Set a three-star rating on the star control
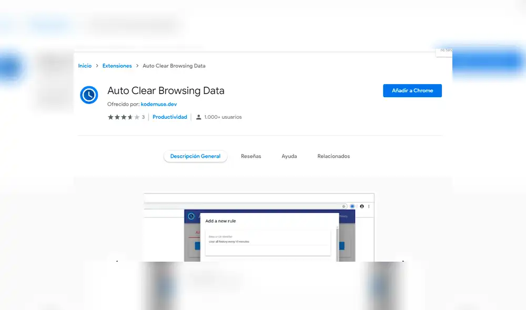 coord(124,117)
